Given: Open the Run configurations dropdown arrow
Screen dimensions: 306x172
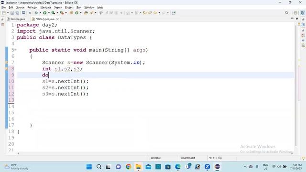Looking at the screenshot, I should [49, 13].
